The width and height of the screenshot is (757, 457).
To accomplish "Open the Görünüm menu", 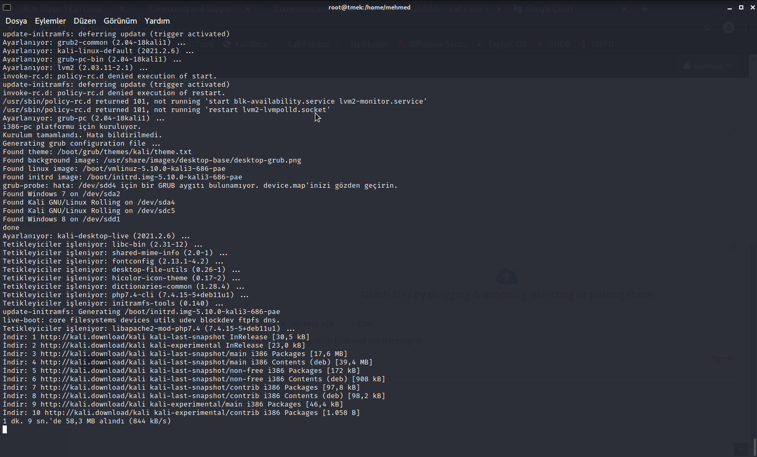I will (120, 21).
